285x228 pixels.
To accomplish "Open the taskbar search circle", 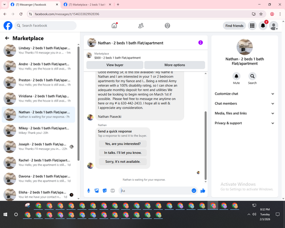I will (16, 214).
